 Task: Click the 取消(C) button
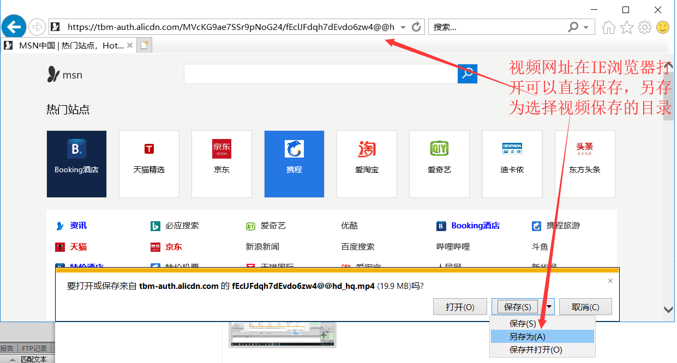coord(585,307)
